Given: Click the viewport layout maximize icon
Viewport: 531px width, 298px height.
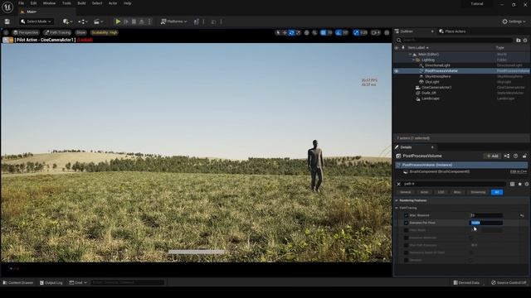Looking at the screenshot, I should (387, 33).
